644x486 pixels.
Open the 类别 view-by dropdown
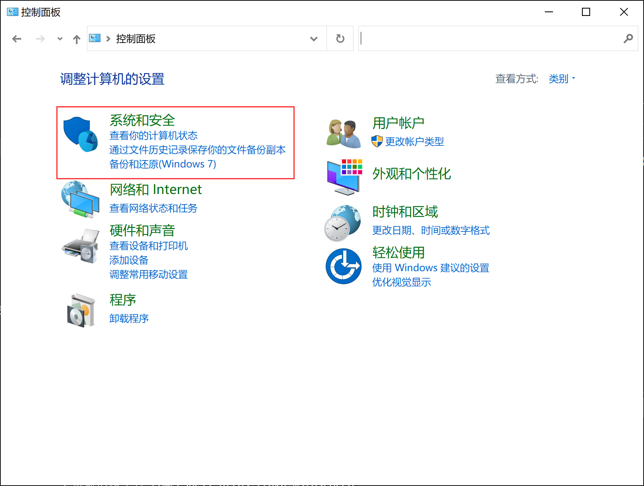click(x=562, y=79)
